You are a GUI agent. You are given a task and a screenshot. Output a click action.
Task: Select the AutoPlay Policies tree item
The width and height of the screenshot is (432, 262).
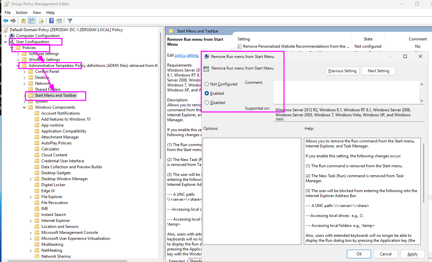[x=56, y=143]
